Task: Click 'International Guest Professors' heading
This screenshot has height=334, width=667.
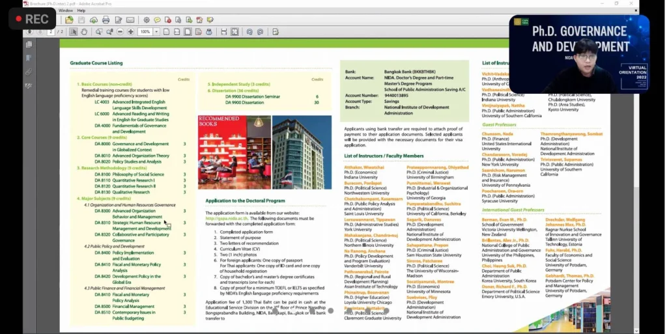Action: pos(513,210)
